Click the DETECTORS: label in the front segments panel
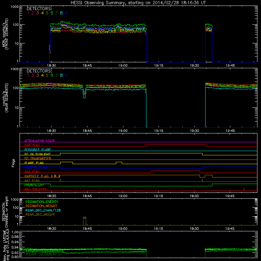The width and height of the screenshot is (261, 261). [x=39, y=8]
